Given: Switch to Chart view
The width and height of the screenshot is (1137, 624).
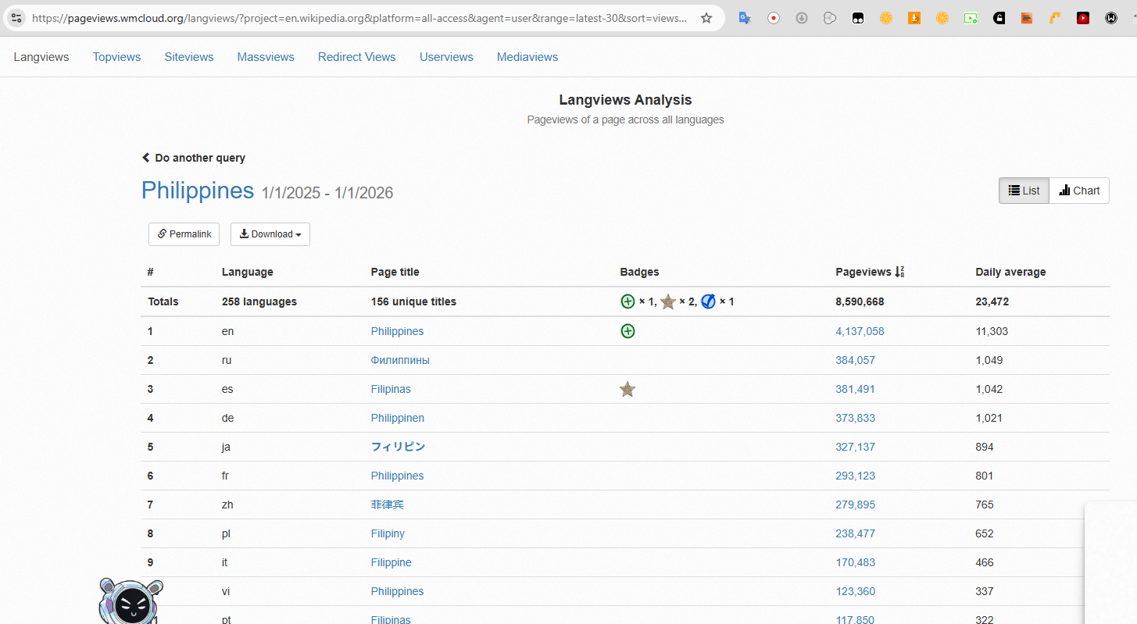Looking at the screenshot, I should tap(1079, 191).
